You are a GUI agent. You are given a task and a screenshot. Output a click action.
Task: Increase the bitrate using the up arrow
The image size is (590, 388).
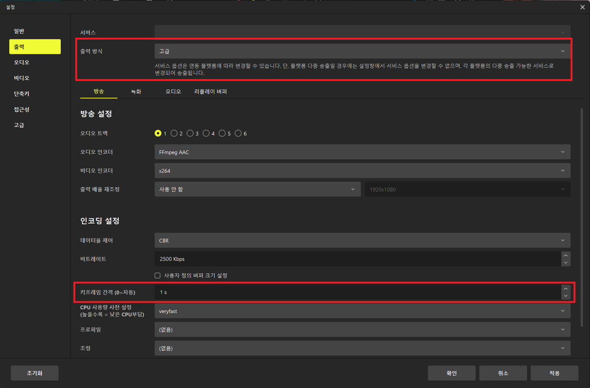coord(566,255)
